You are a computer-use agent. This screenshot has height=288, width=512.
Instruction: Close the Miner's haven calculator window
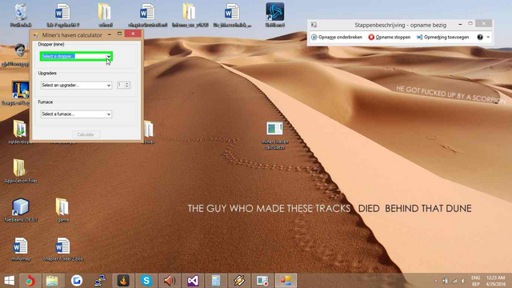point(133,34)
